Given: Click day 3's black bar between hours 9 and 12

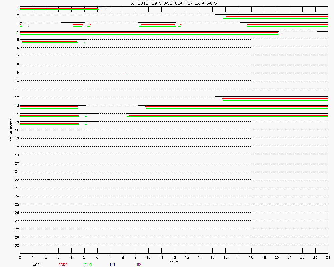Looking at the screenshot, I should (157, 23).
